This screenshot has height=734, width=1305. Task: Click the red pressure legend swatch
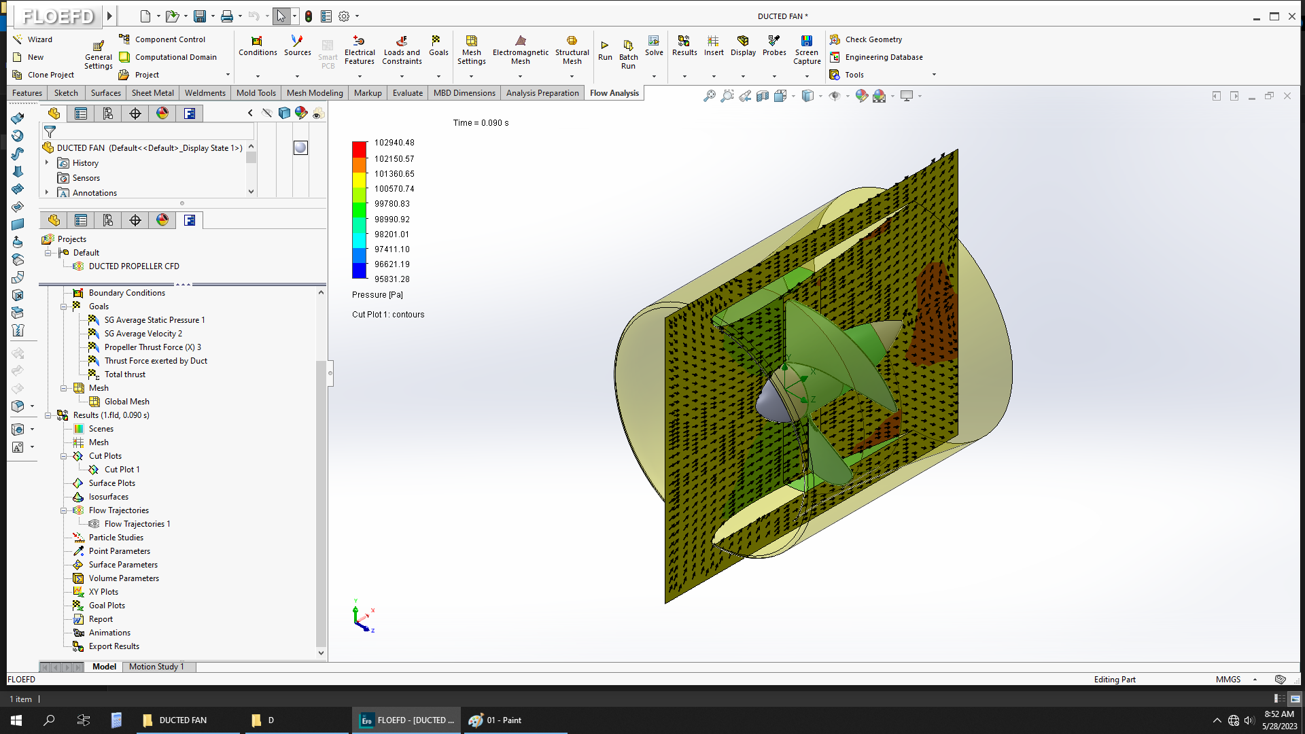[359, 150]
